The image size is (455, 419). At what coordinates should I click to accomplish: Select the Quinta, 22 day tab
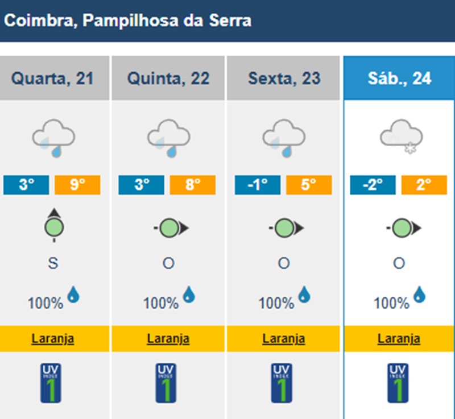coord(168,78)
